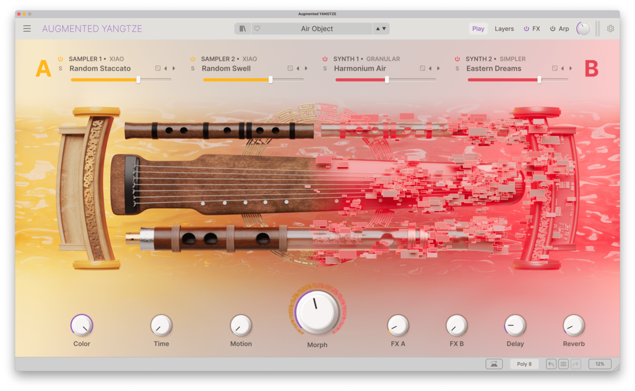Solo Sampler 2 with the S button
Screen dimensions: 635x391
[193, 69]
